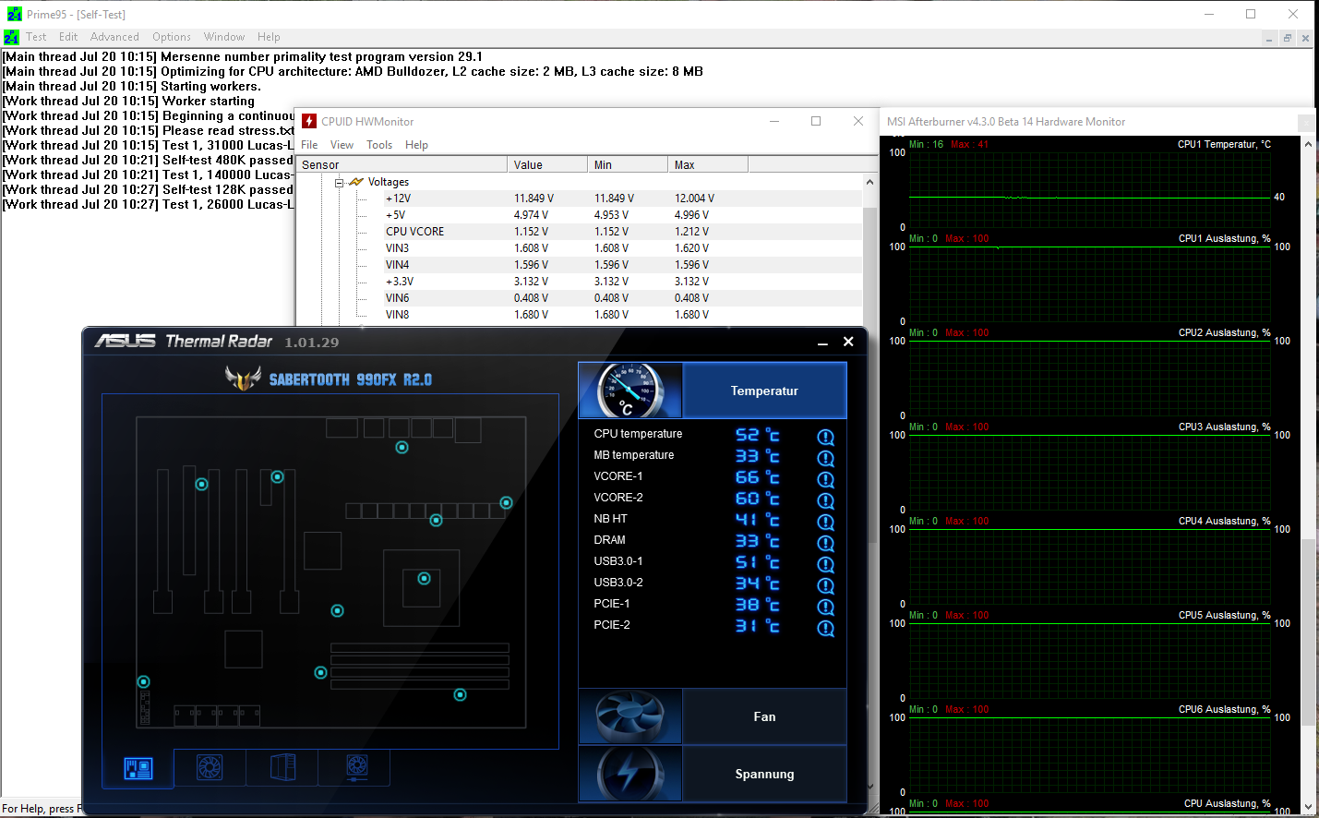This screenshot has width=1319, height=818.
Task: Click the lightning gauge icon beside Spannung
Action: click(630, 774)
